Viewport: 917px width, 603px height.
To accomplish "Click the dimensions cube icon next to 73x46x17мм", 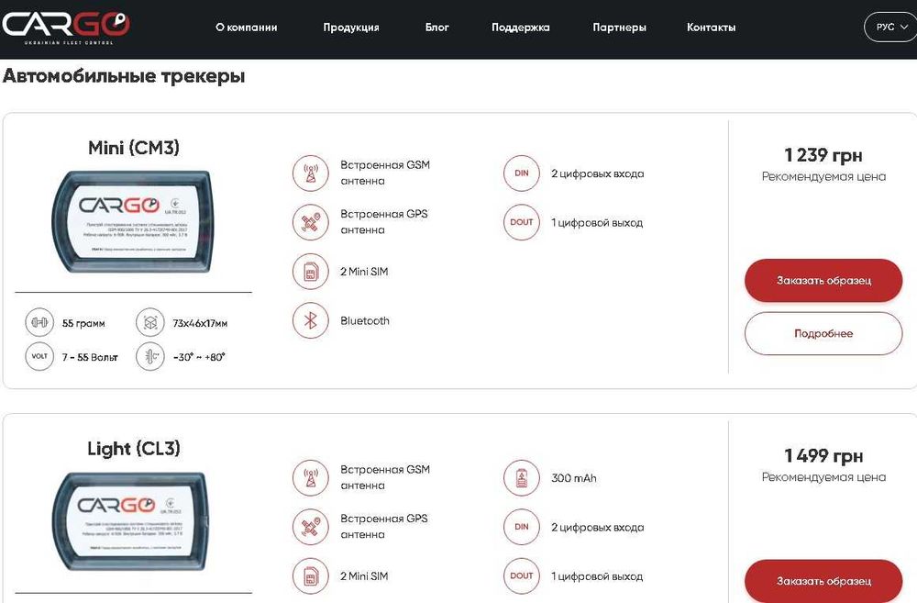I will tap(150, 322).
